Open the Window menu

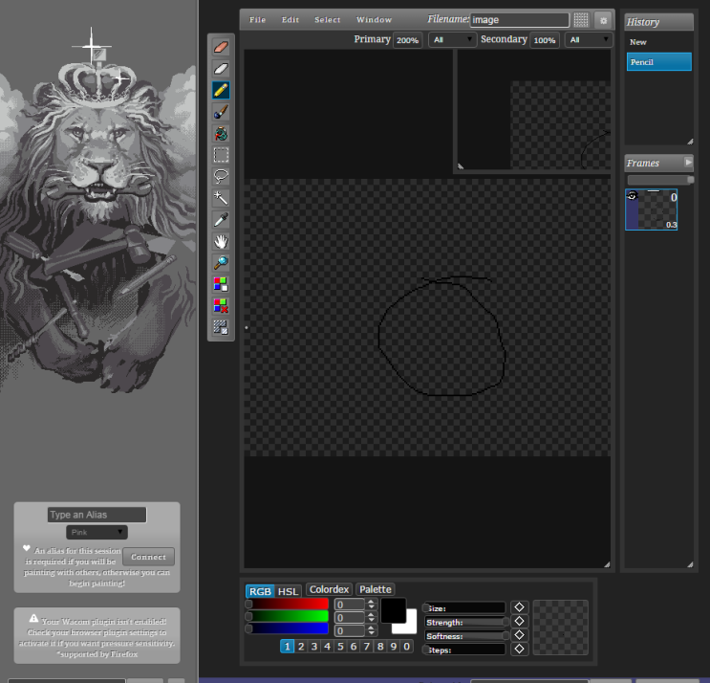point(374,19)
